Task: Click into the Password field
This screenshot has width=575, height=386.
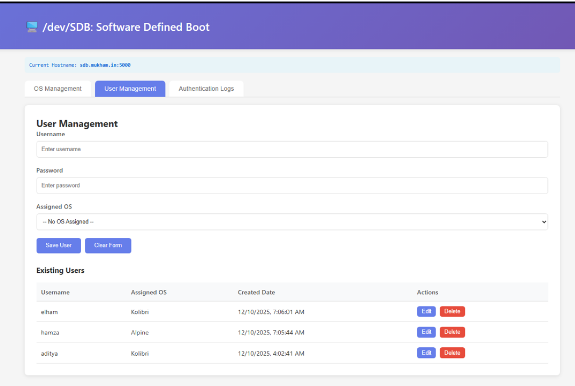Action: coord(292,186)
